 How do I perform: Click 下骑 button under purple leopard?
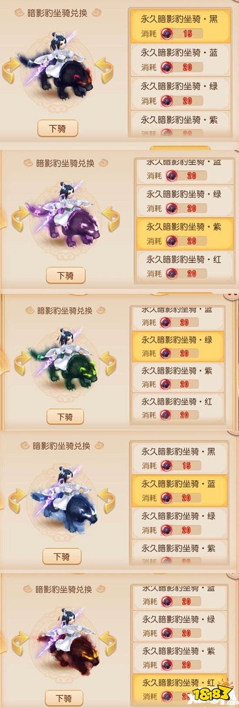click(66, 276)
